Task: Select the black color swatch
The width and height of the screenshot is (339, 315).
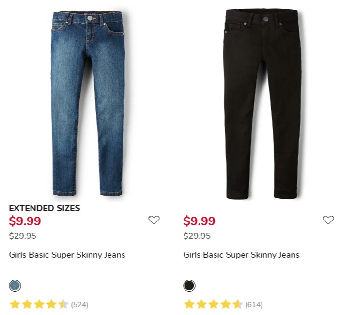Action: [x=189, y=285]
